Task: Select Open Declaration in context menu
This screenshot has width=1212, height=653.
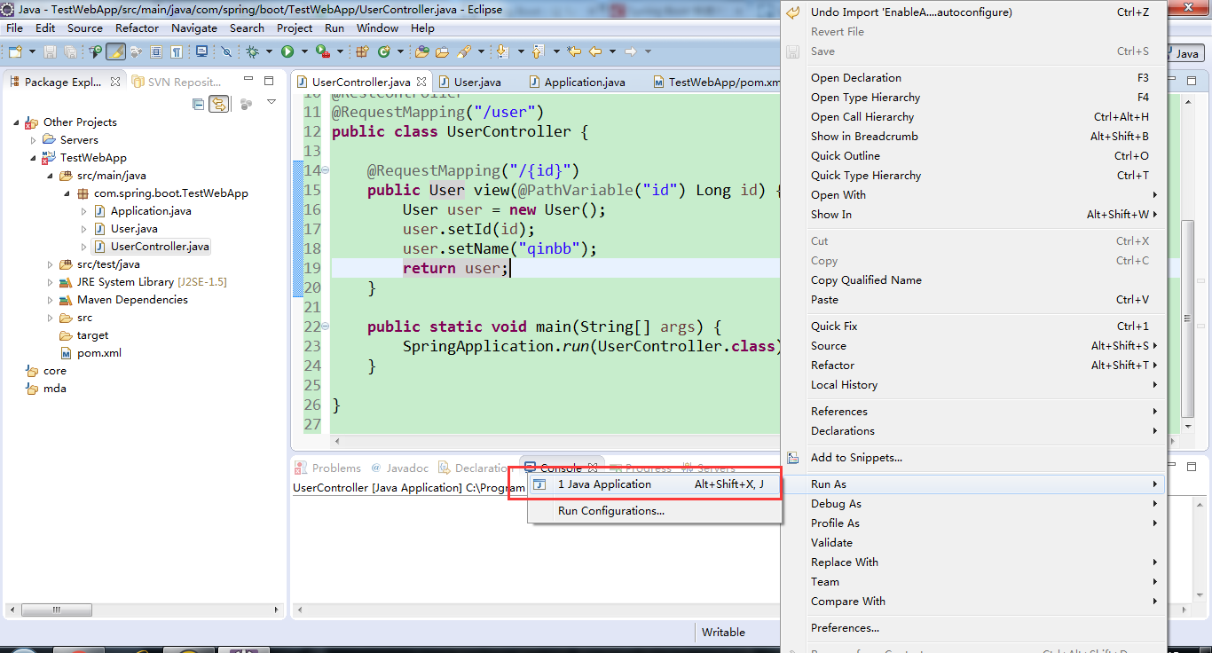Action: pyautogui.click(x=973, y=78)
